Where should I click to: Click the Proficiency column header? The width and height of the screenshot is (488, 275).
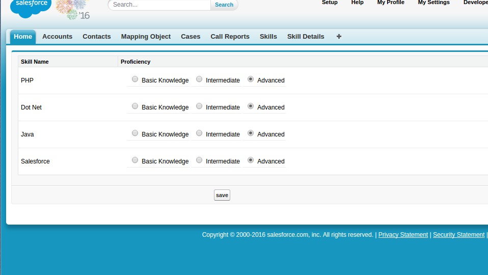(x=135, y=62)
